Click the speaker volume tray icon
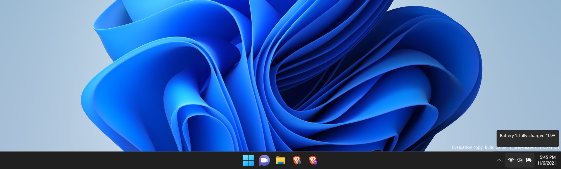The width and height of the screenshot is (561, 169). (x=519, y=160)
